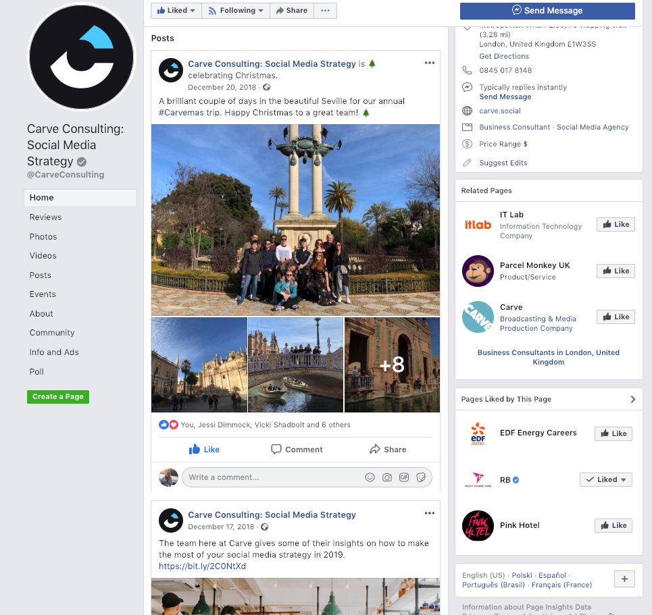This screenshot has height=615, width=652.
Task: Open Photos in the page sidebar
Action: click(x=43, y=236)
